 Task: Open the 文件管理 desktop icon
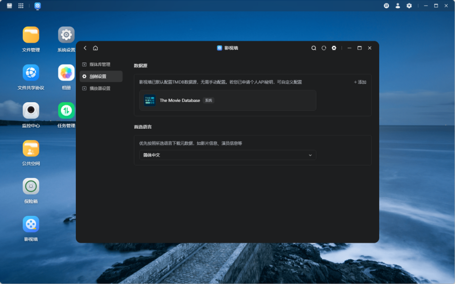coord(31,35)
